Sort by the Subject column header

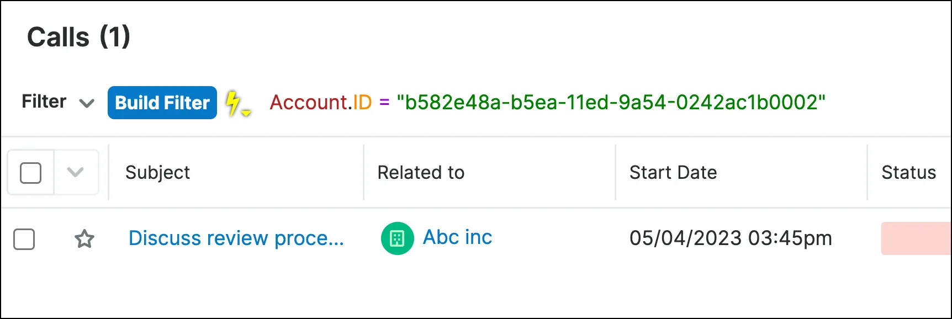(157, 173)
